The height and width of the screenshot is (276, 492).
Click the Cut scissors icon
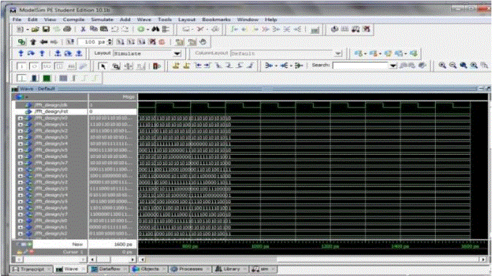point(83,29)
